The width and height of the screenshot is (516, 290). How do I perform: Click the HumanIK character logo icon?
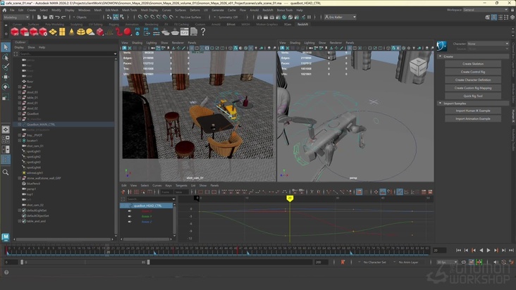pyautogui.click(x=443, y=46)
